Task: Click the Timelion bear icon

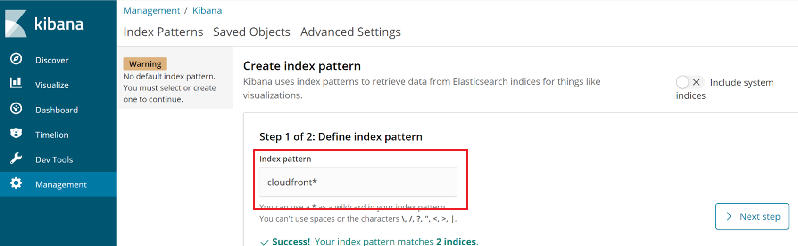Action: (x=16, y=134)
